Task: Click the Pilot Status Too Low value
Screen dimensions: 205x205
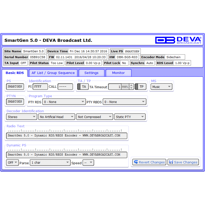Action: (57, 63)
